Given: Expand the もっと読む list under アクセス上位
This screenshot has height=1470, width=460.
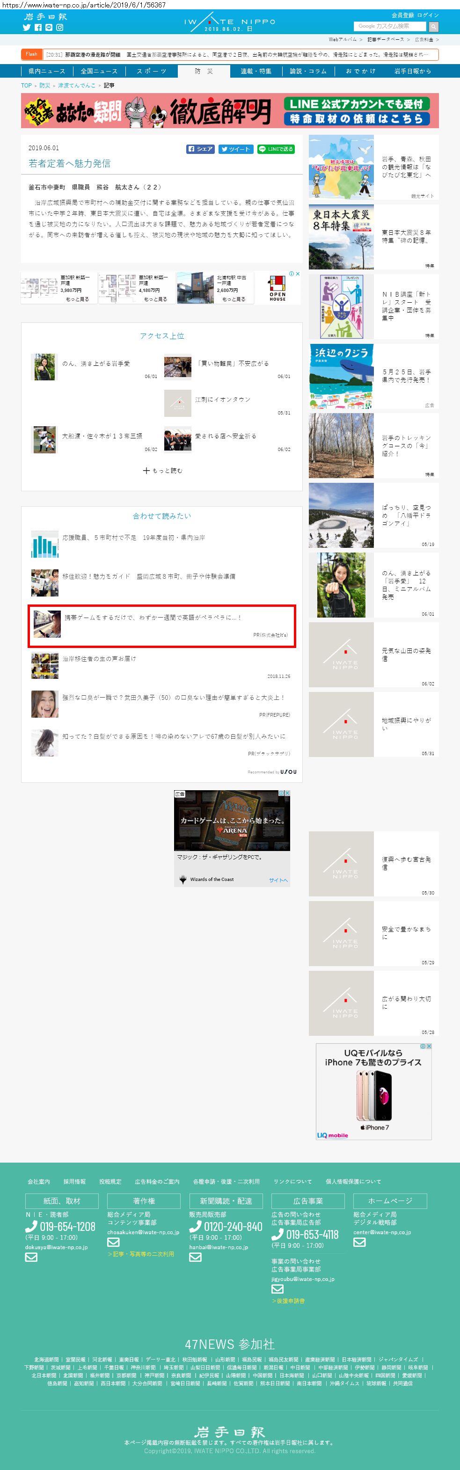Looking at the screenshot, I should tap(162, 471).
